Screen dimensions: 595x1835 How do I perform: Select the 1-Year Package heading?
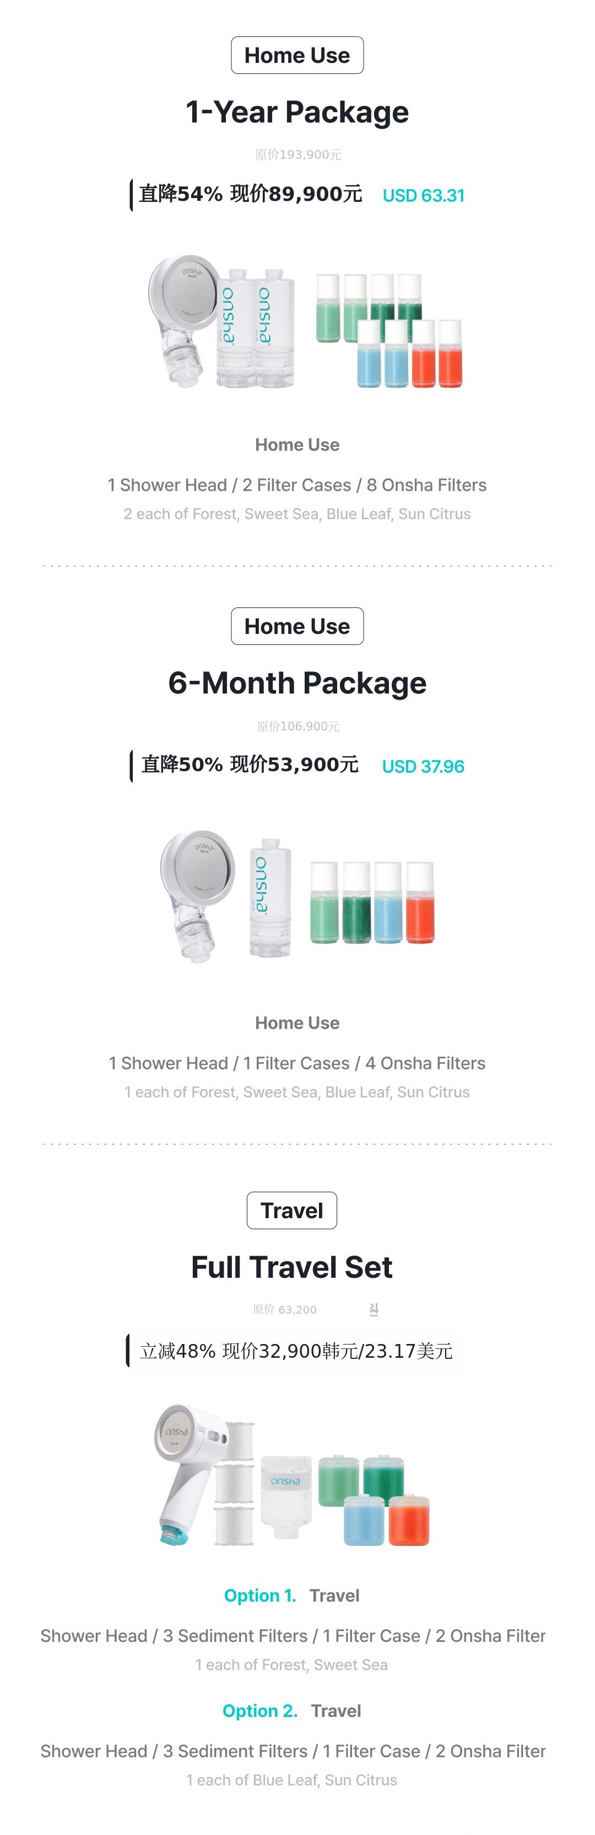pos(297,112)
